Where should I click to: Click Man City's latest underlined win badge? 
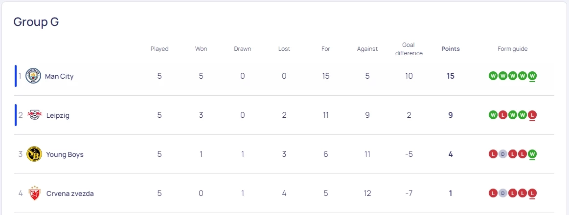(532, 76)
